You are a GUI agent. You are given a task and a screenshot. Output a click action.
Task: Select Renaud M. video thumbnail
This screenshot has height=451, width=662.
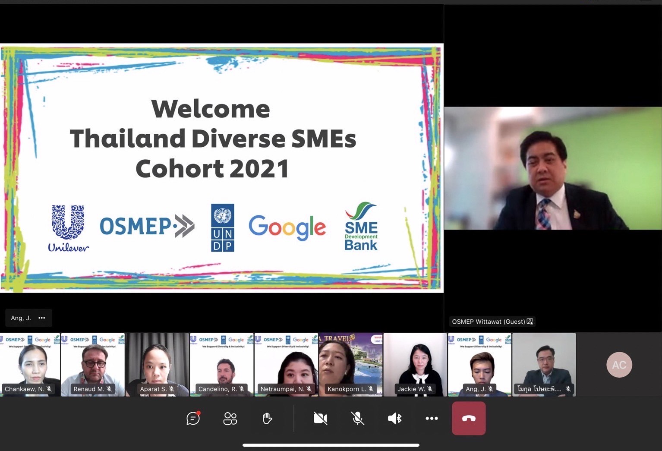93,365
